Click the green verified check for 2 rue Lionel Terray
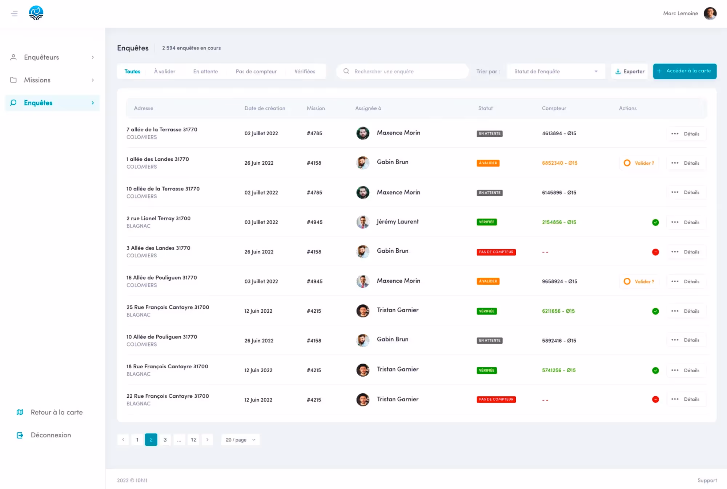Screen dimensions: 727x489 click(x=655, y=222)
